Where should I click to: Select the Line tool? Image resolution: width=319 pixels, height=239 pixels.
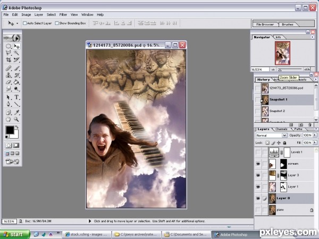click(x=16, y=104)
